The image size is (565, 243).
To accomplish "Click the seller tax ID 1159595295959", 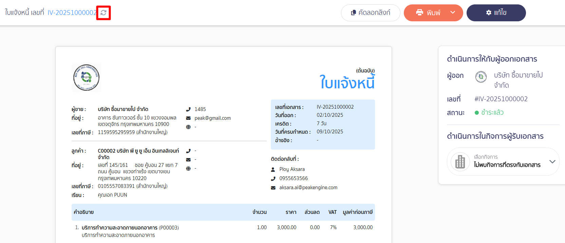I will 116,132.
